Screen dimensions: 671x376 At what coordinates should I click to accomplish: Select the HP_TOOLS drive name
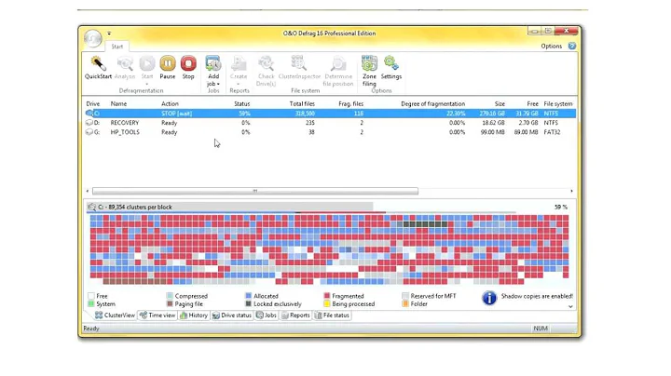click(x=125, y=132)
